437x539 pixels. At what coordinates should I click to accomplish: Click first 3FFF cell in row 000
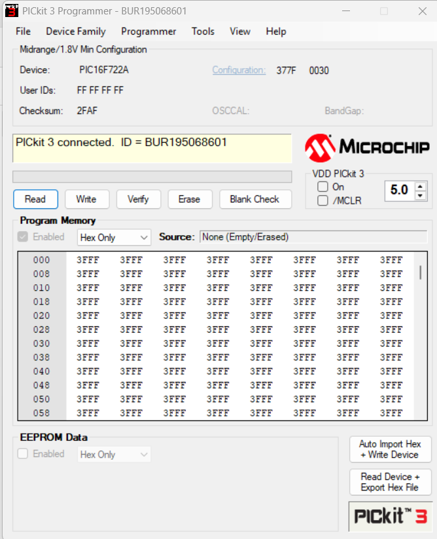(x=88, y=260)
